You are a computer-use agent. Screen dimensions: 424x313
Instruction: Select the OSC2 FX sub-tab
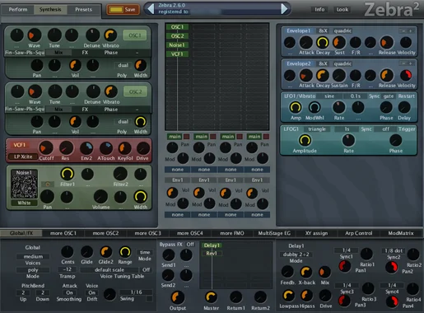point(85,110)
